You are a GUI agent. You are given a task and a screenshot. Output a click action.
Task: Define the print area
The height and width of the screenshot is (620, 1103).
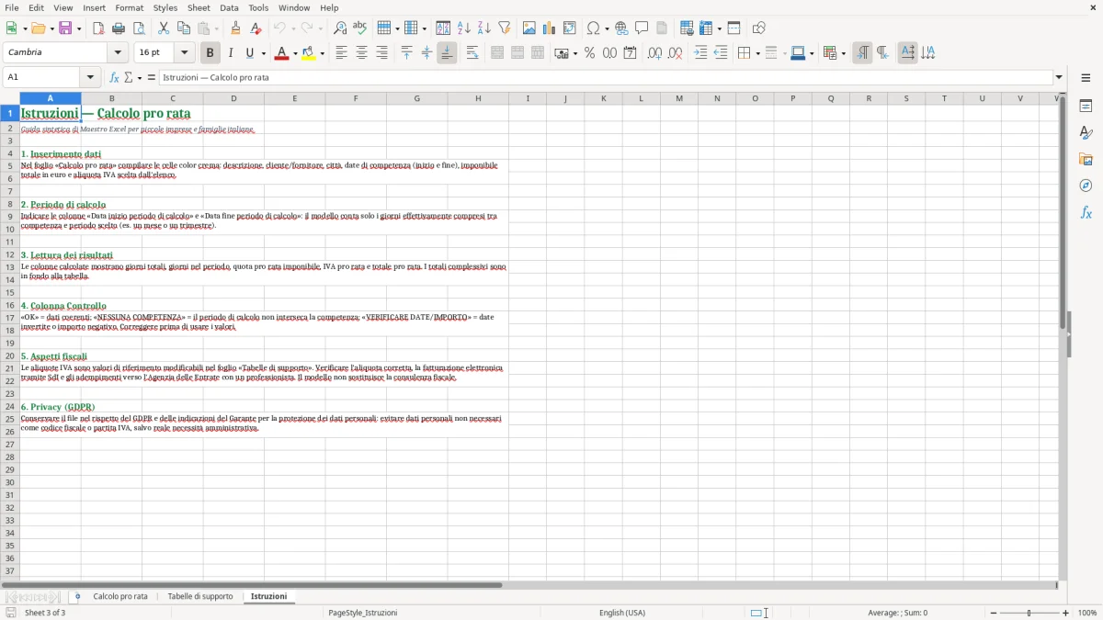687,28
